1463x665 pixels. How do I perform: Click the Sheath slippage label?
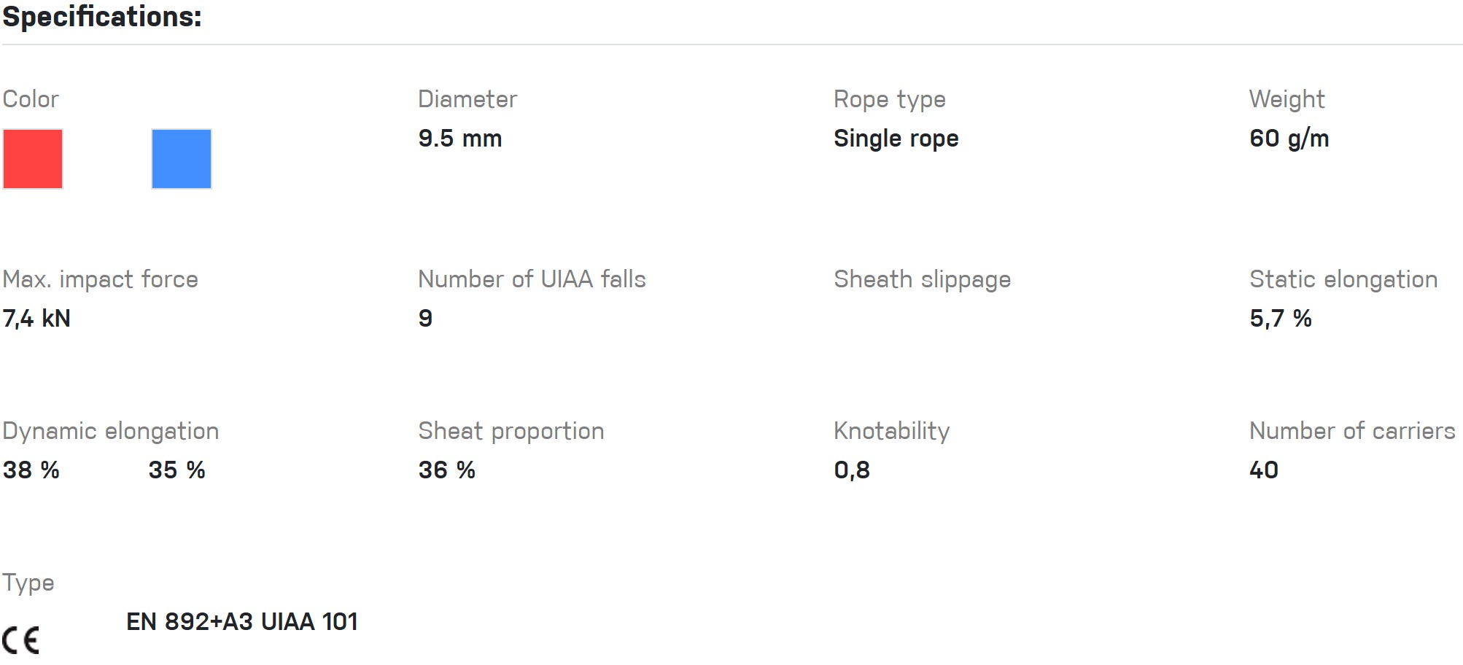coord(922,279)
